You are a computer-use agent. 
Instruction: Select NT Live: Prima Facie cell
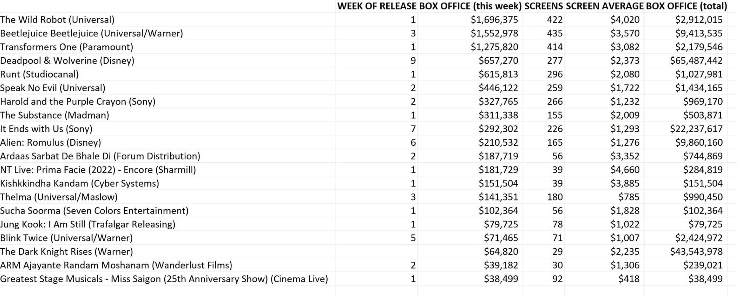pyautogui.click(x=98, y=170)
